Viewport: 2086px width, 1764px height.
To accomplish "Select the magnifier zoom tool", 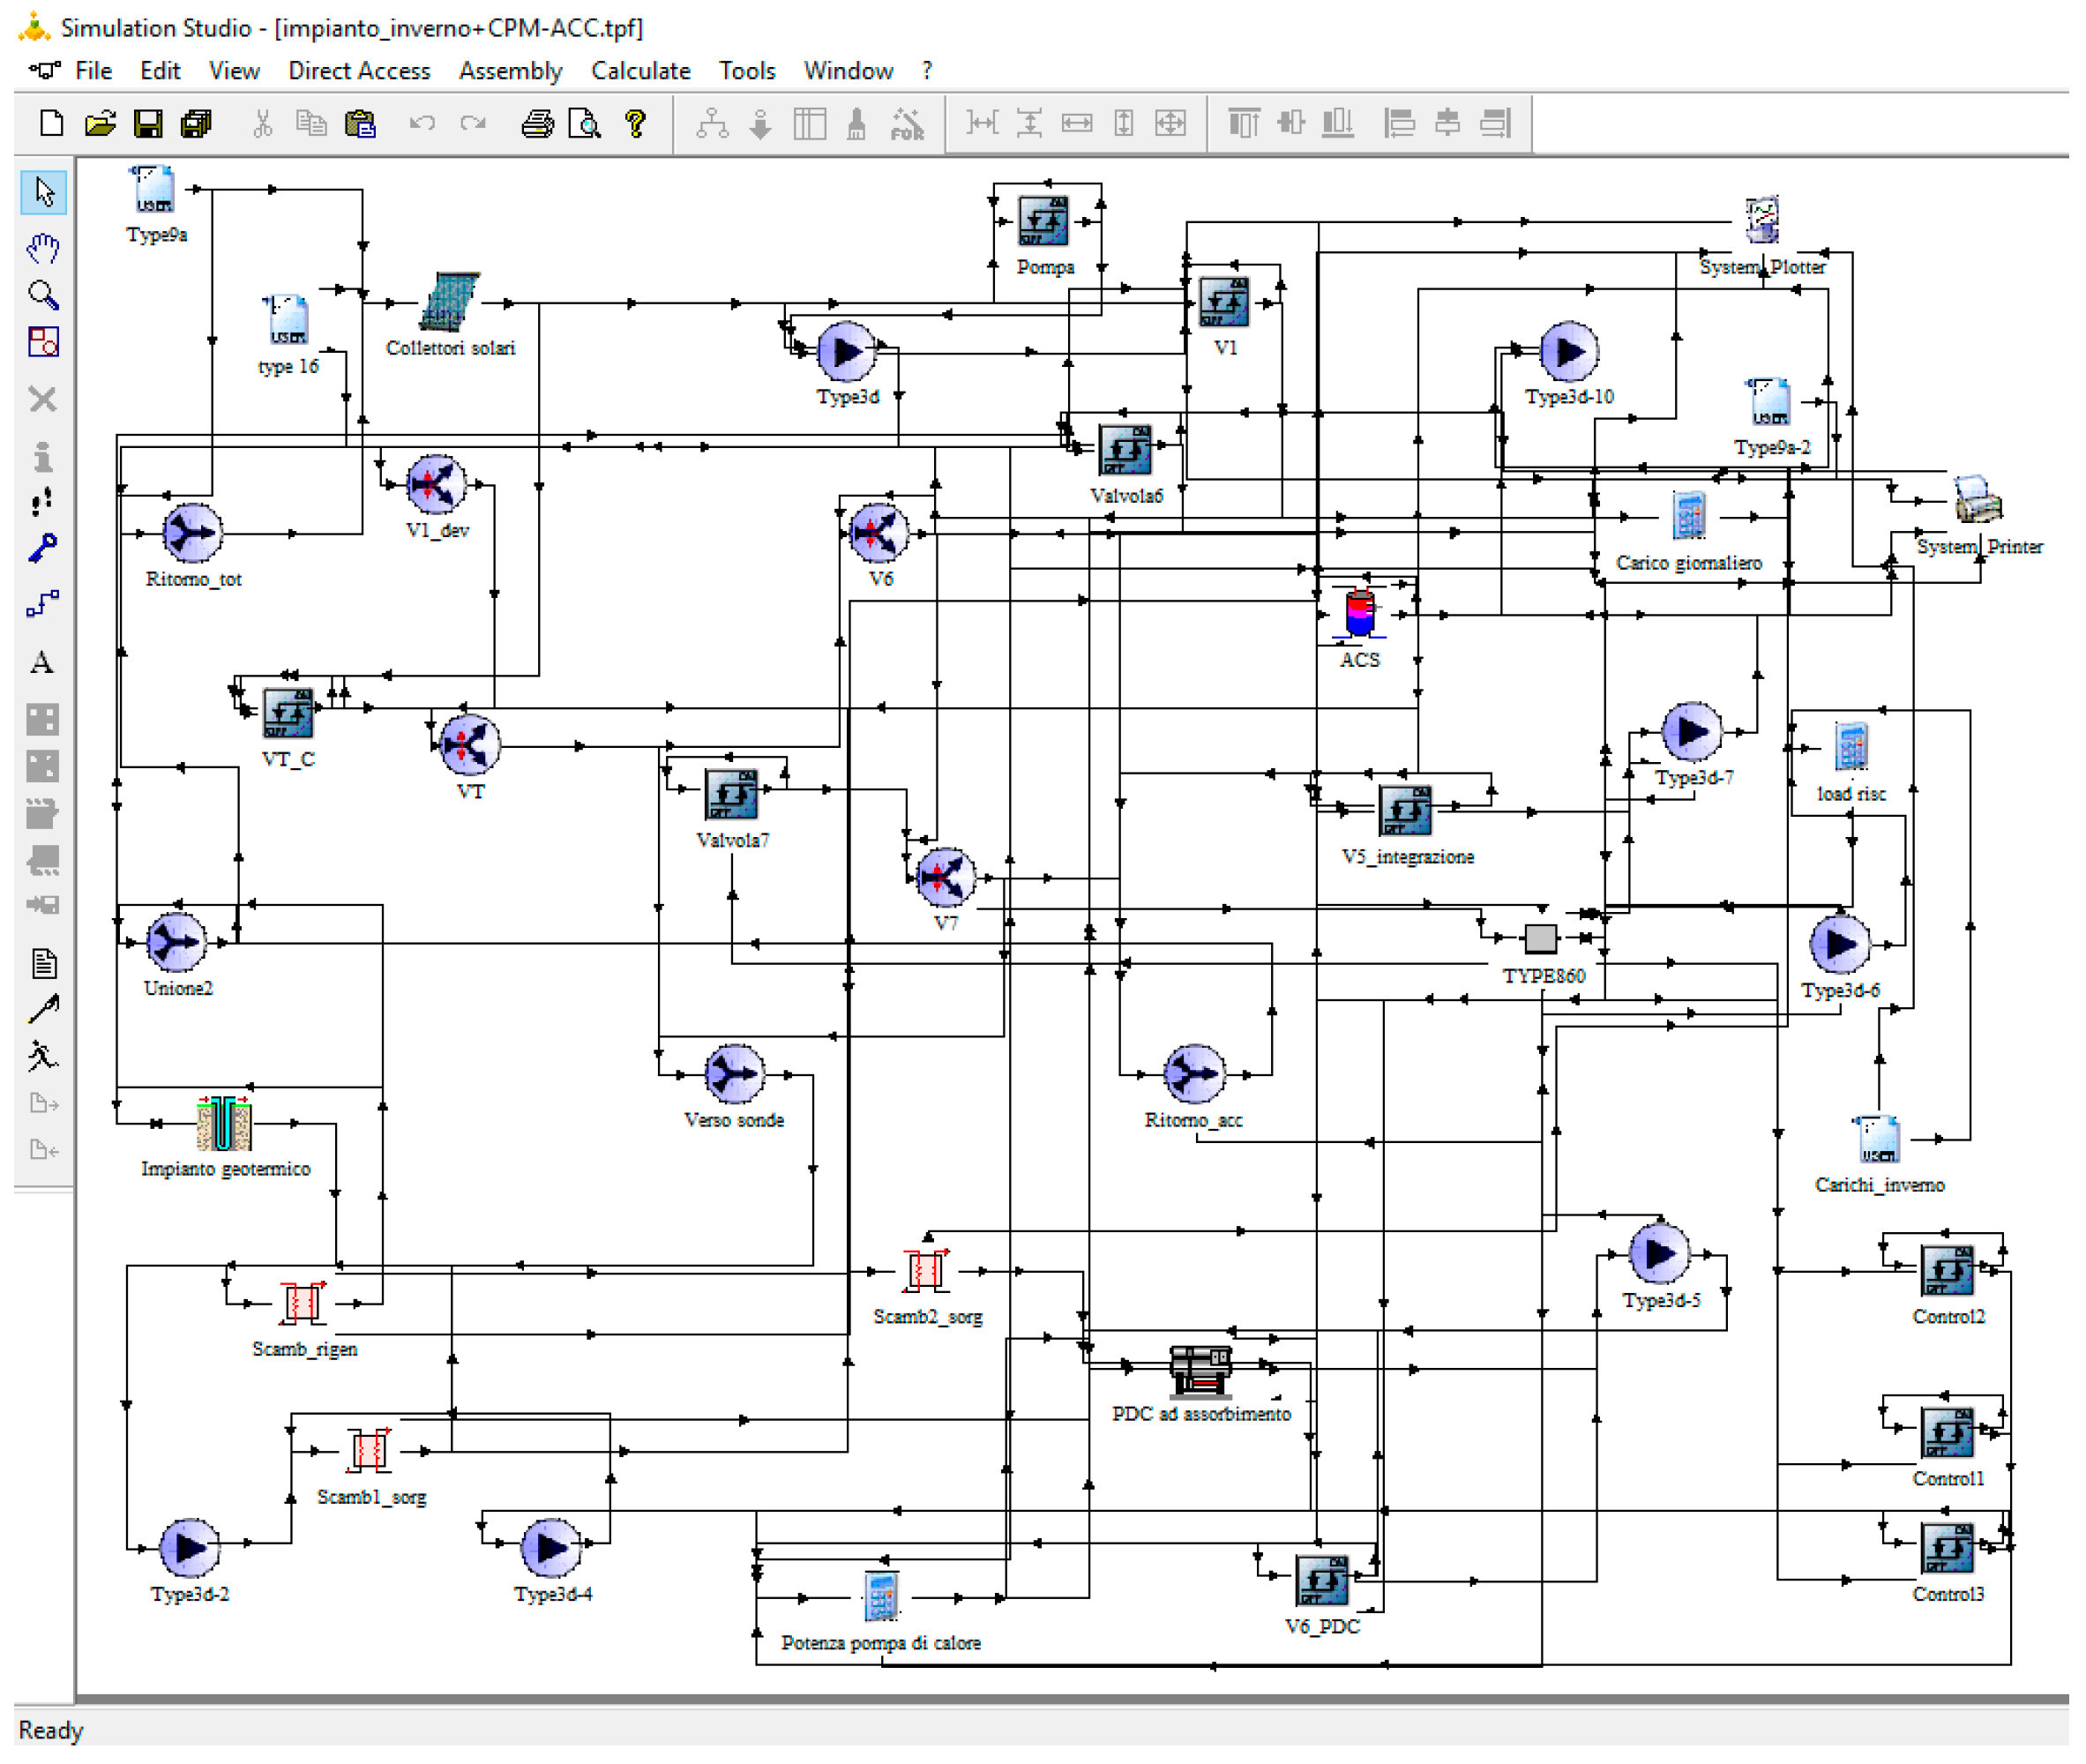I will tap(43, 295).
